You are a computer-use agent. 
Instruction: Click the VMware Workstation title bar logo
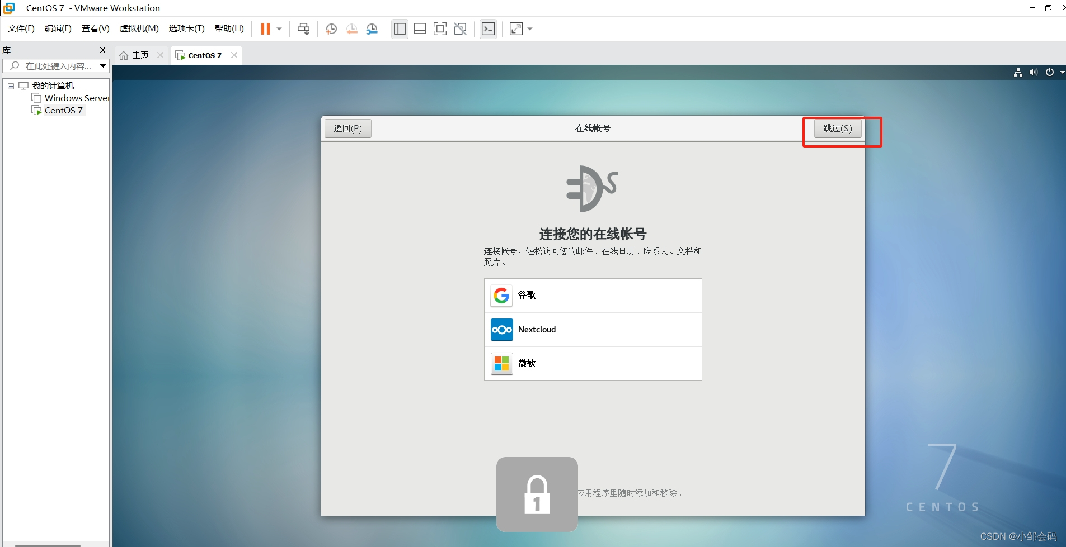pyautogui.click(x=9, y=8)
